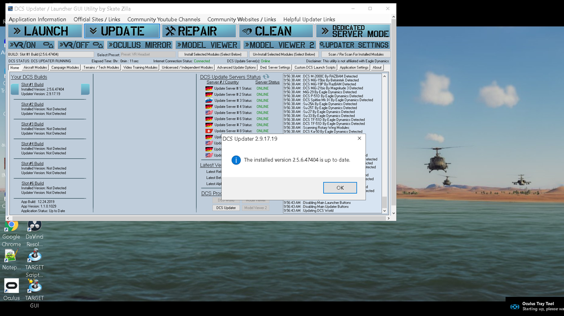Click the main window horizontal scrollbar
This screenshot has width=564, height=316.
[198, 218]
